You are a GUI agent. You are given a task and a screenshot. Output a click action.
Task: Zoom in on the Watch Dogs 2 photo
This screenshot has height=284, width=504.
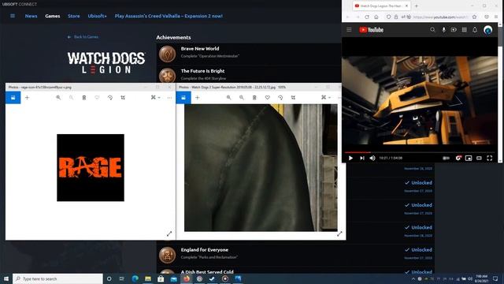click(228, 98)
